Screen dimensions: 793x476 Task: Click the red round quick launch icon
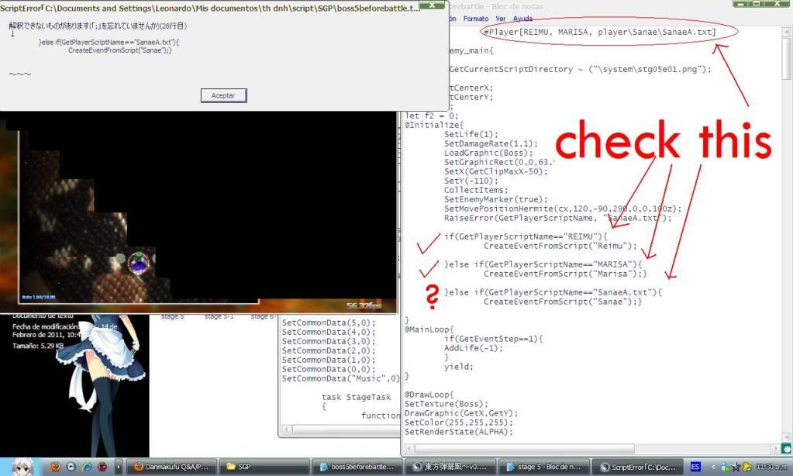coord(102,467)
